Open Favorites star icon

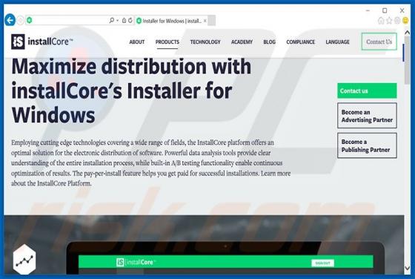389,20
